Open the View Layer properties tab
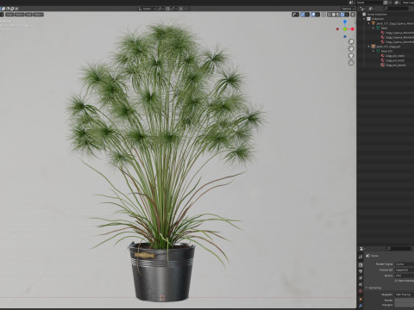 coord(361,277)
